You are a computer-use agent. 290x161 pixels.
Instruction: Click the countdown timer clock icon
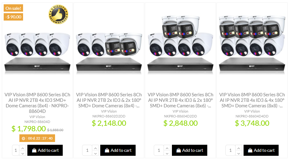[23, 139]
